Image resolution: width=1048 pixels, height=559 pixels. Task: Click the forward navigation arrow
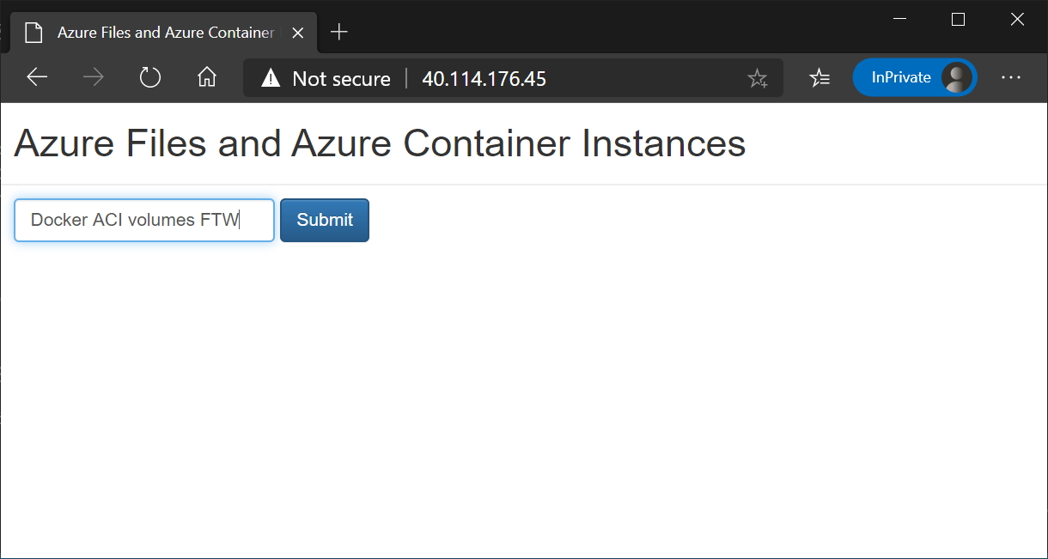click(x=93, y=78)
